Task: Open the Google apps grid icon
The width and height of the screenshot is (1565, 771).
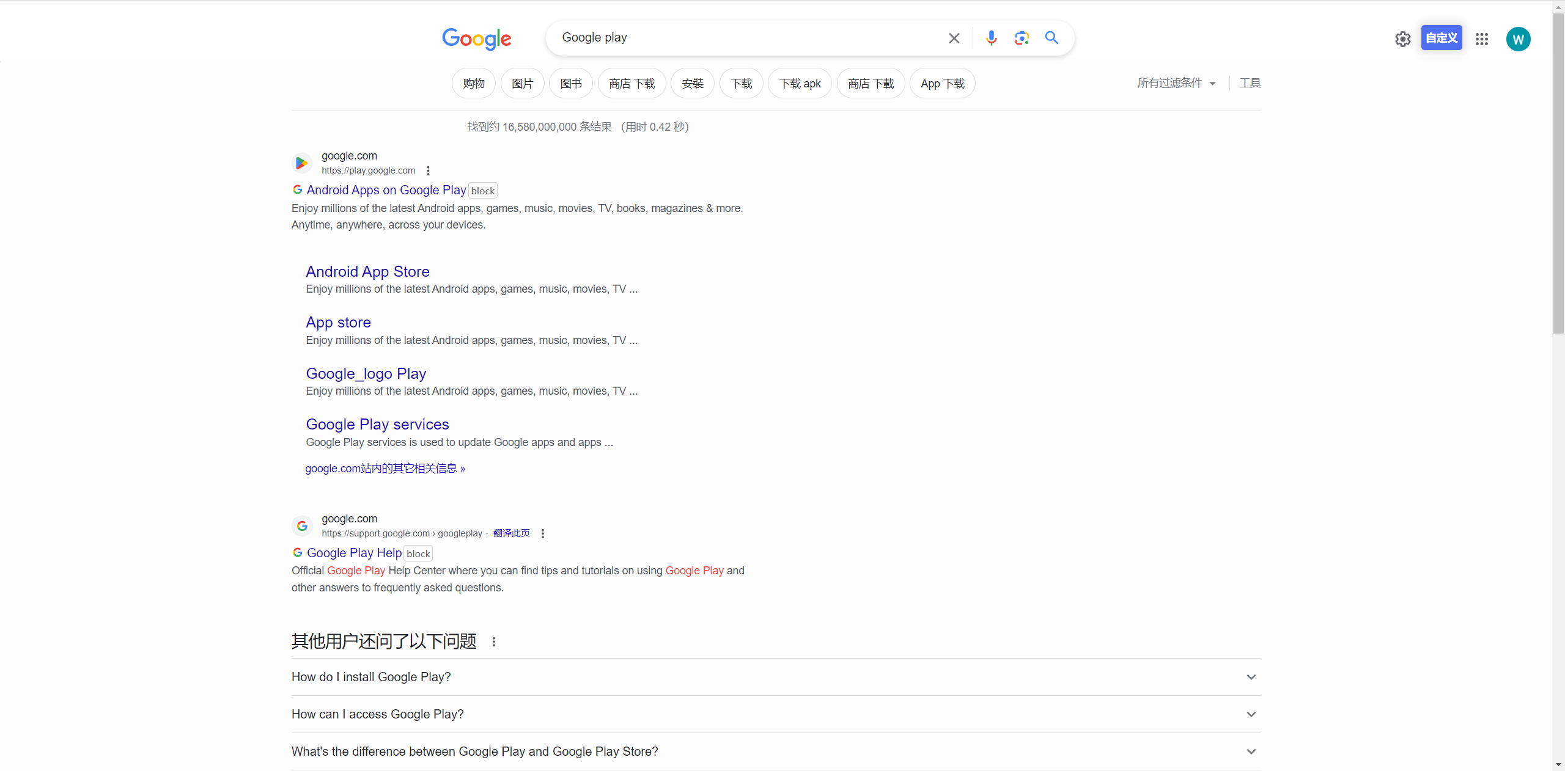Action: [x=1483, y=39]
